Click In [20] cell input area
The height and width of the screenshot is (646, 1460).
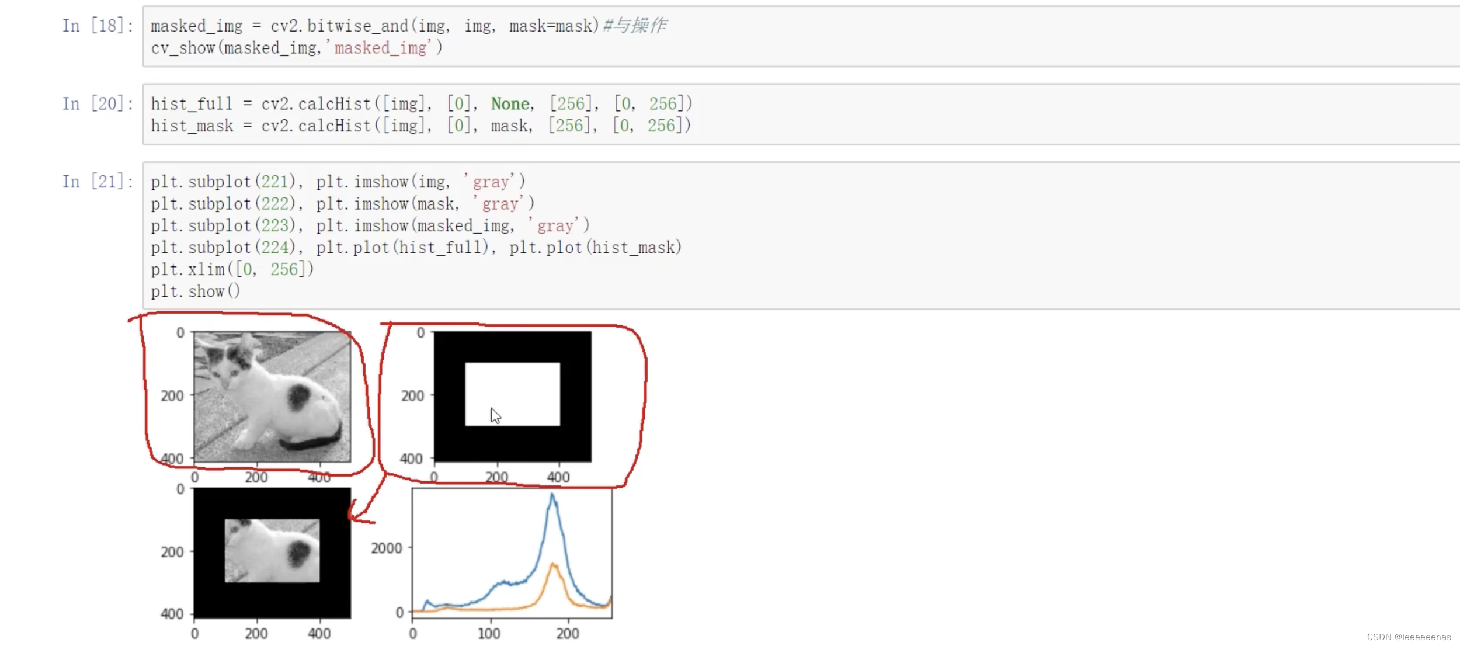(421, 114)
